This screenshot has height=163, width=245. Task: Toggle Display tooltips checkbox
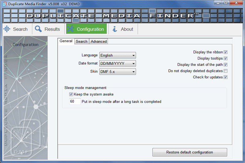225,58
